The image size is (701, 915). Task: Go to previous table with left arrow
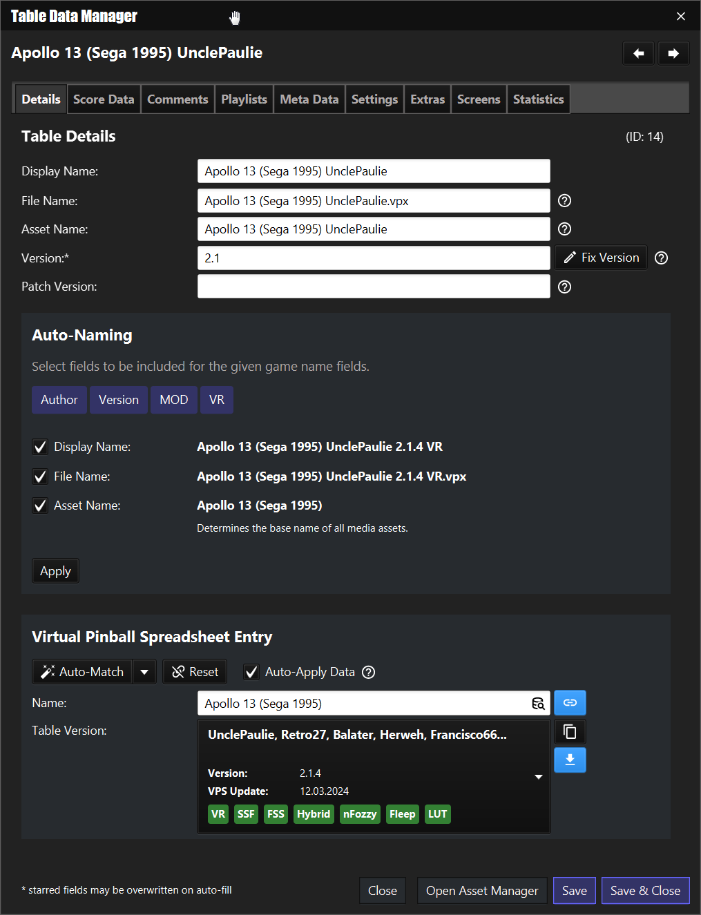pos(639,53)
